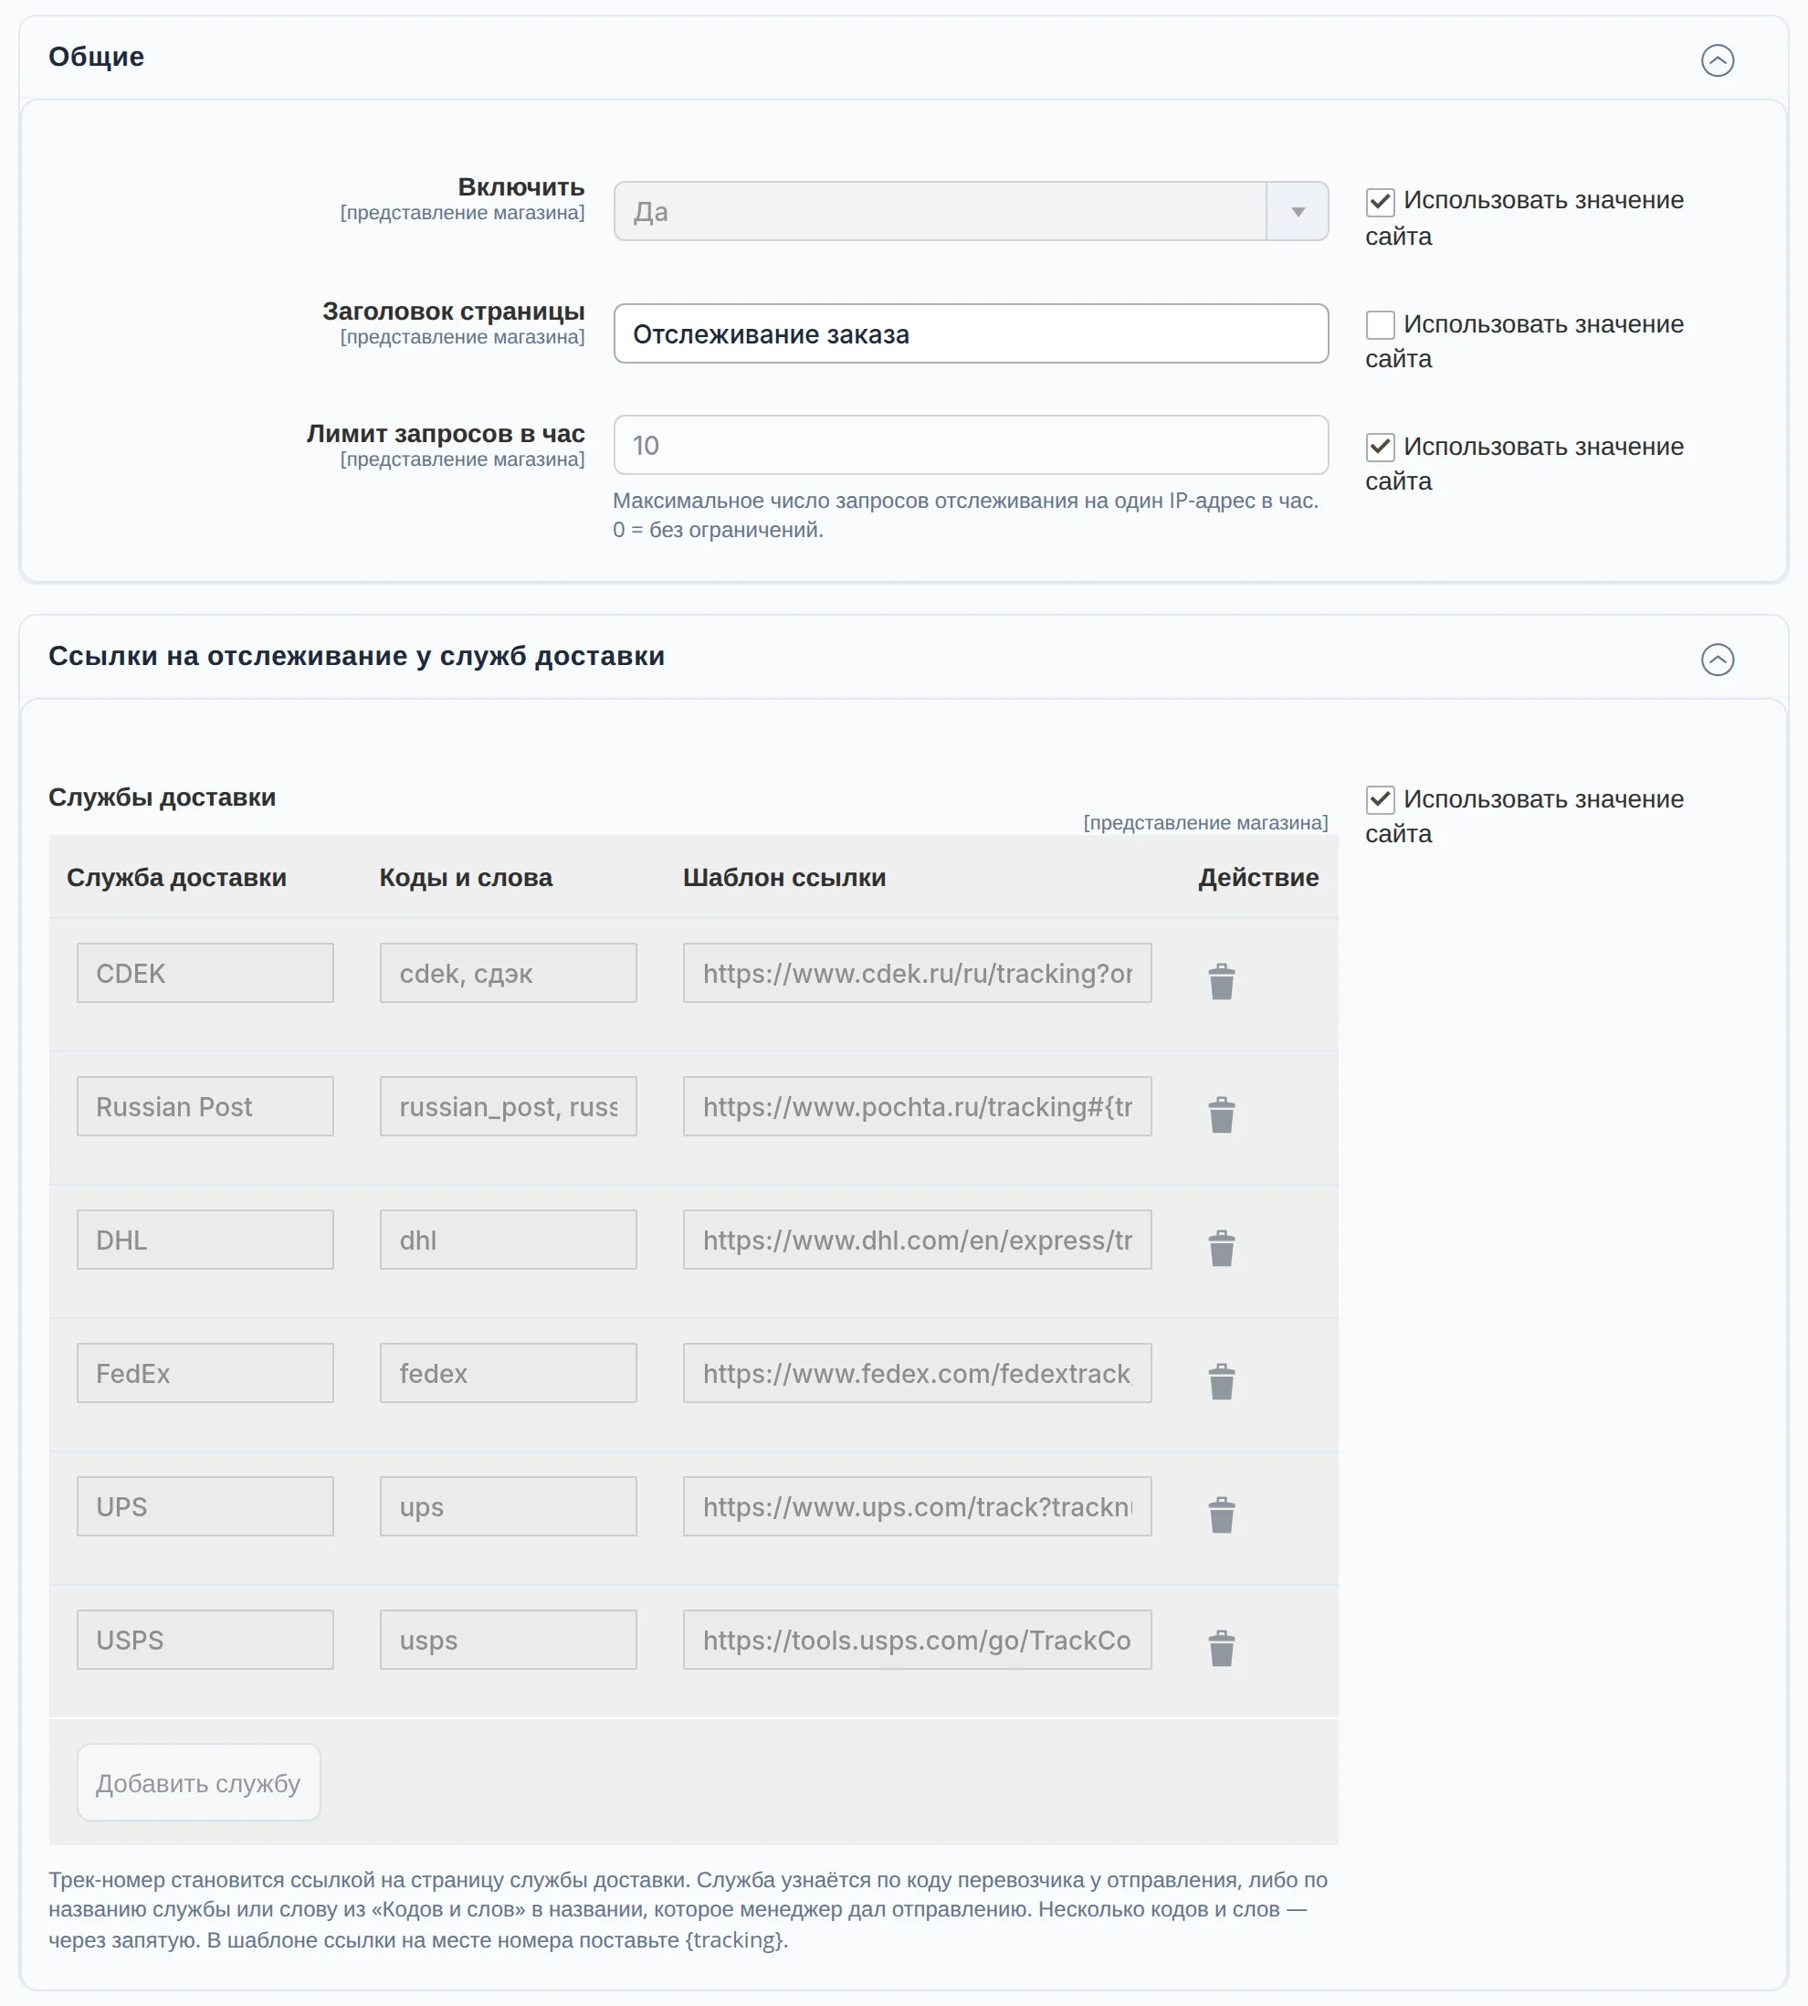This screenshot has width=1808, height=2006.
Task: Click the CDEK service name field
Action: point(205,973)
